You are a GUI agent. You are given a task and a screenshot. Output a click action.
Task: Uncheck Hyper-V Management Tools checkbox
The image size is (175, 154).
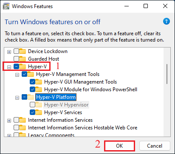point(24,74)
